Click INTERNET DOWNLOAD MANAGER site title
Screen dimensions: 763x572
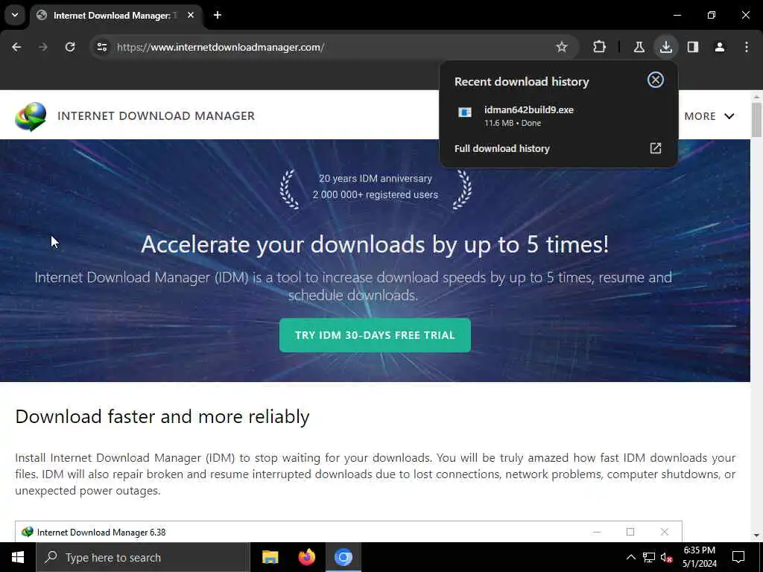[x=156, y=115]
